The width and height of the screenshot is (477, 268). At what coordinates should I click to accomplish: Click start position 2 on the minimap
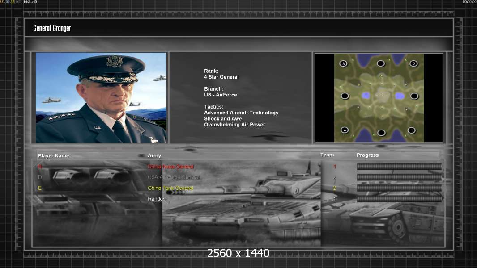point(413,64)
